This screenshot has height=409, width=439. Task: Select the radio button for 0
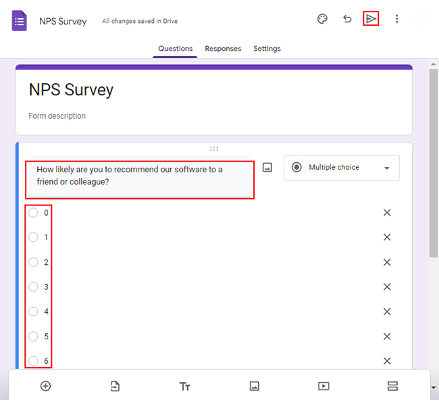33,213
